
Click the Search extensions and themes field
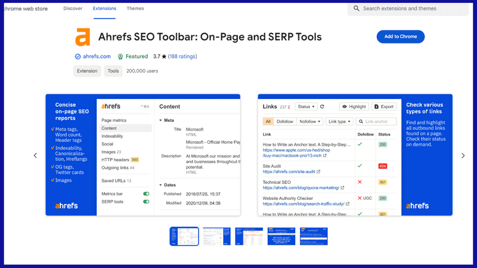tap(411, 9)
